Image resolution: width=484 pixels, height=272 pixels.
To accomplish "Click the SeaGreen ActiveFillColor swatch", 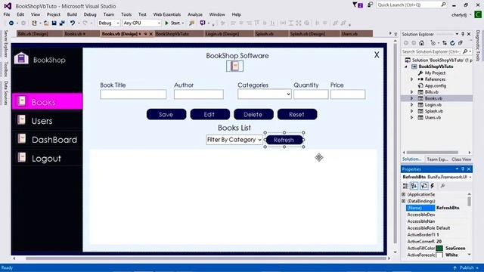I will click(439, 249).
